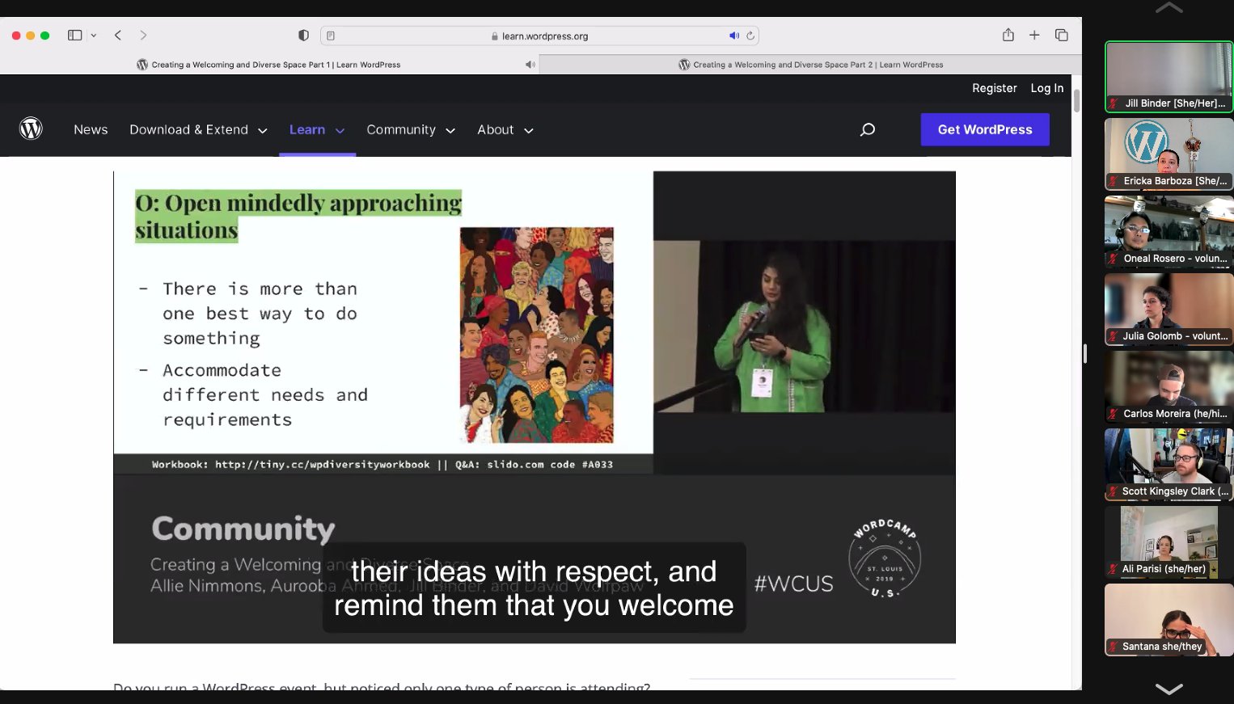Open a new tab with plus icon
This screenshot has height=704, width=1234.
click(1034, 35)
